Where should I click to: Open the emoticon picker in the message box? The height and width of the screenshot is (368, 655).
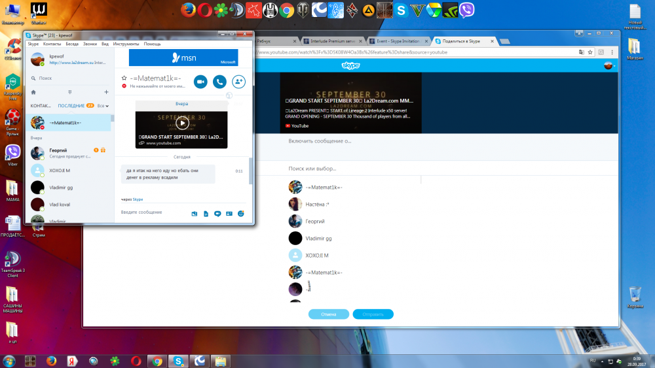tap(241, 214)
